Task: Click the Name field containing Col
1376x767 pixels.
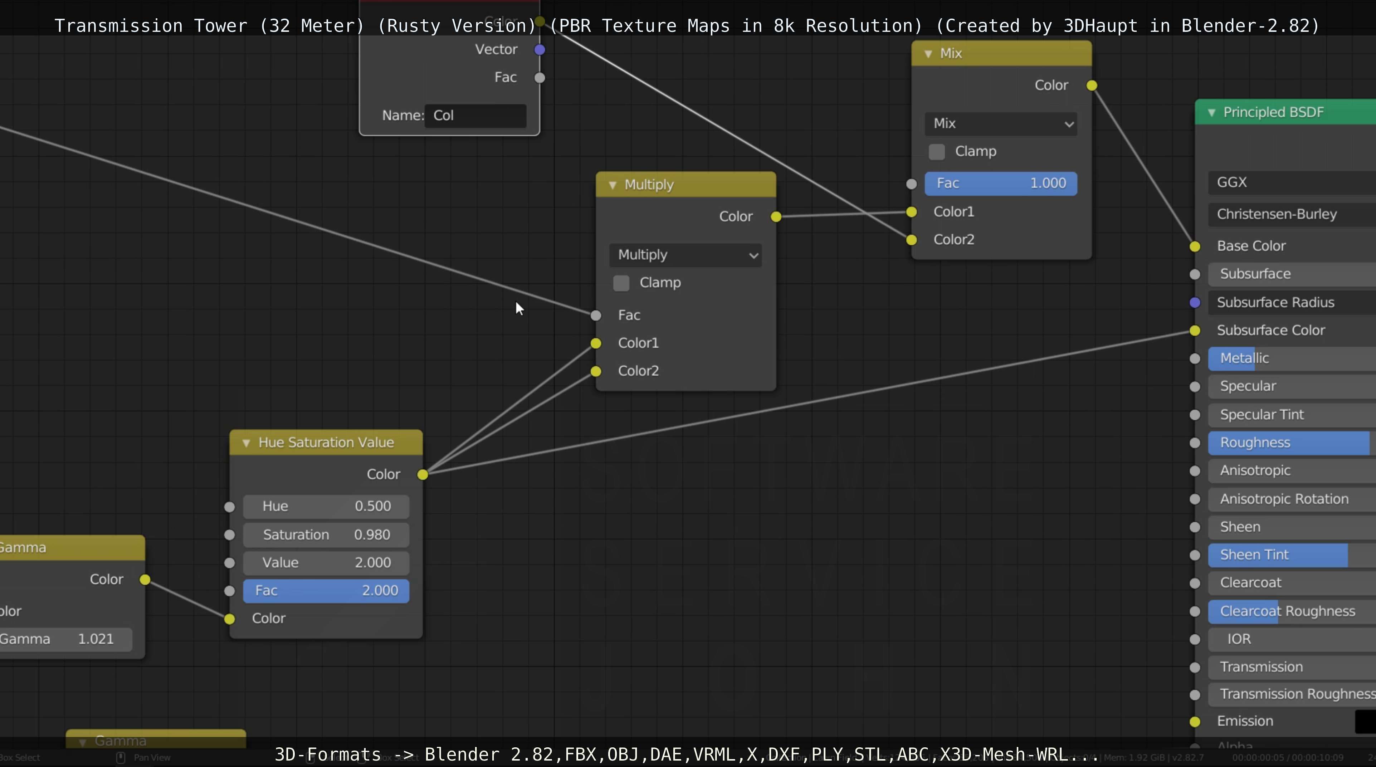Action: pyautogui.click(x=475, y=115)
